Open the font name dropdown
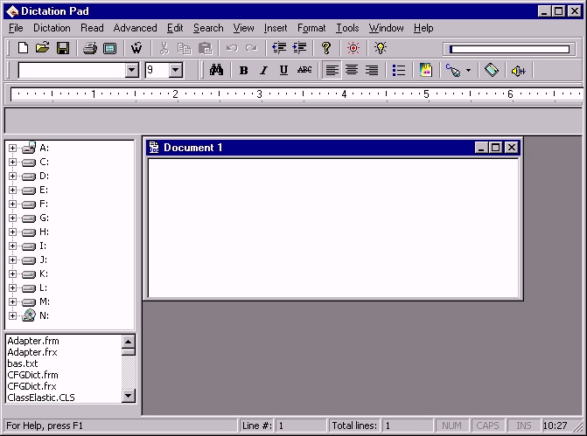 pyautogui.click(x=132, y=70)
